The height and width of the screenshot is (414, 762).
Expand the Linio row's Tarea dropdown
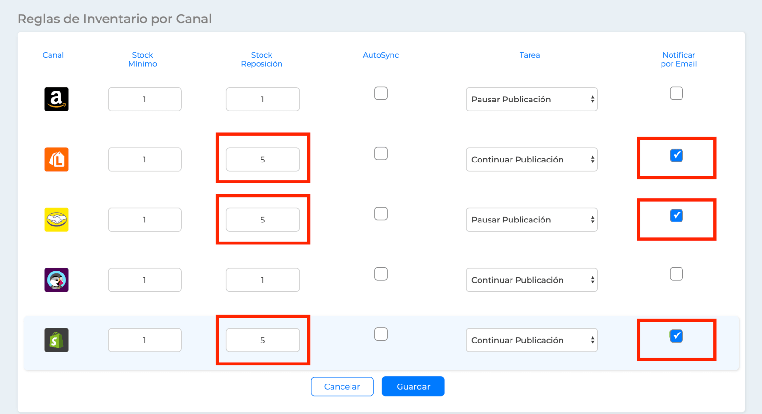(531, 159)
